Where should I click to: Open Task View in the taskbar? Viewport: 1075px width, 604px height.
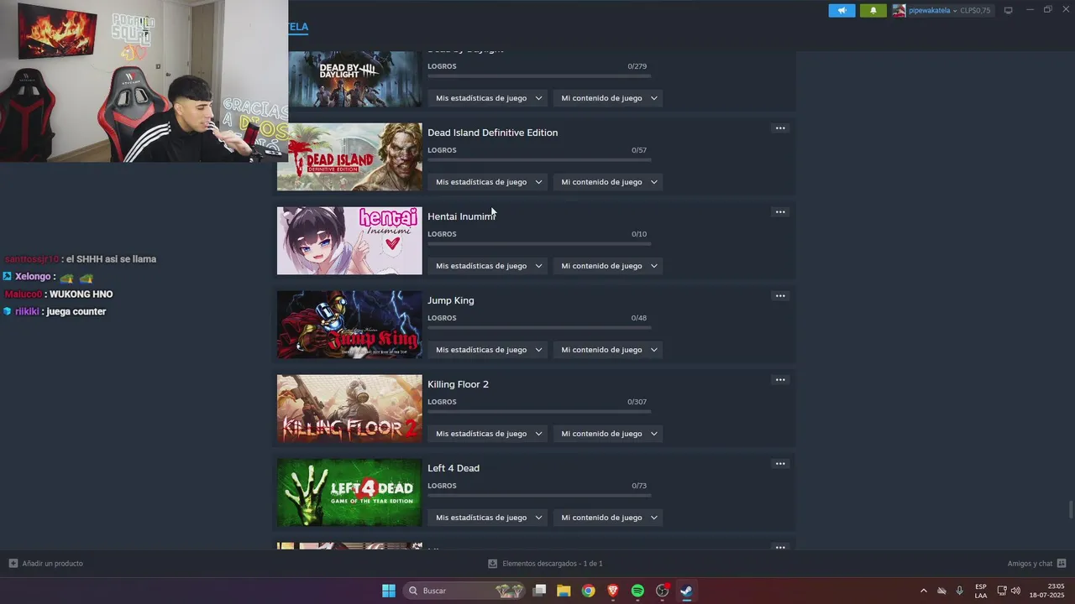[x=540, y=591]
